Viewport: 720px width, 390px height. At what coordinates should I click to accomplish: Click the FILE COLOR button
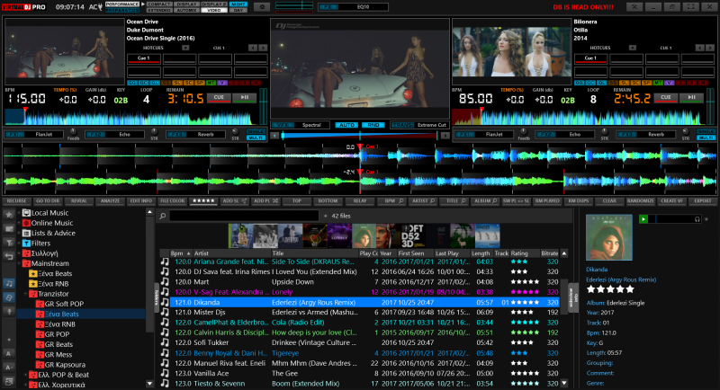172,200
